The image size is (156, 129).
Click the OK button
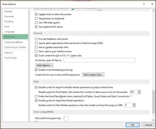click(133, 125)
